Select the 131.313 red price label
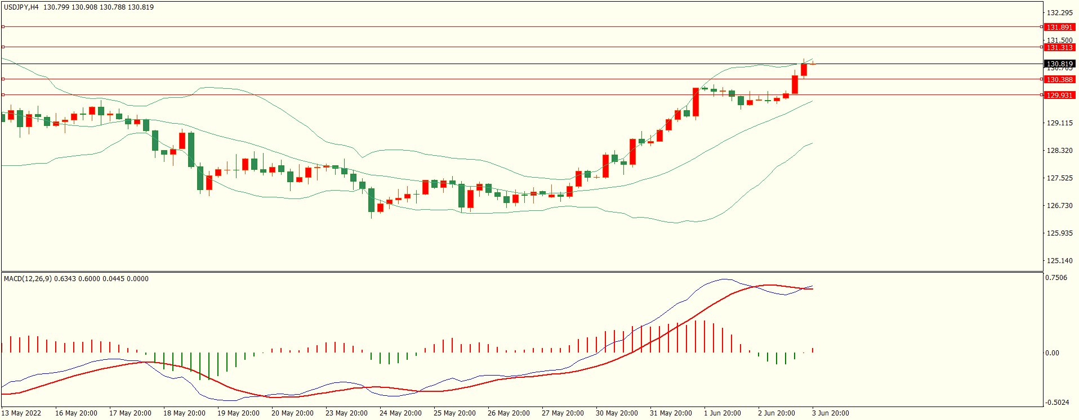The width and height of the screenshot is (1079, 420). (1059, 47)
